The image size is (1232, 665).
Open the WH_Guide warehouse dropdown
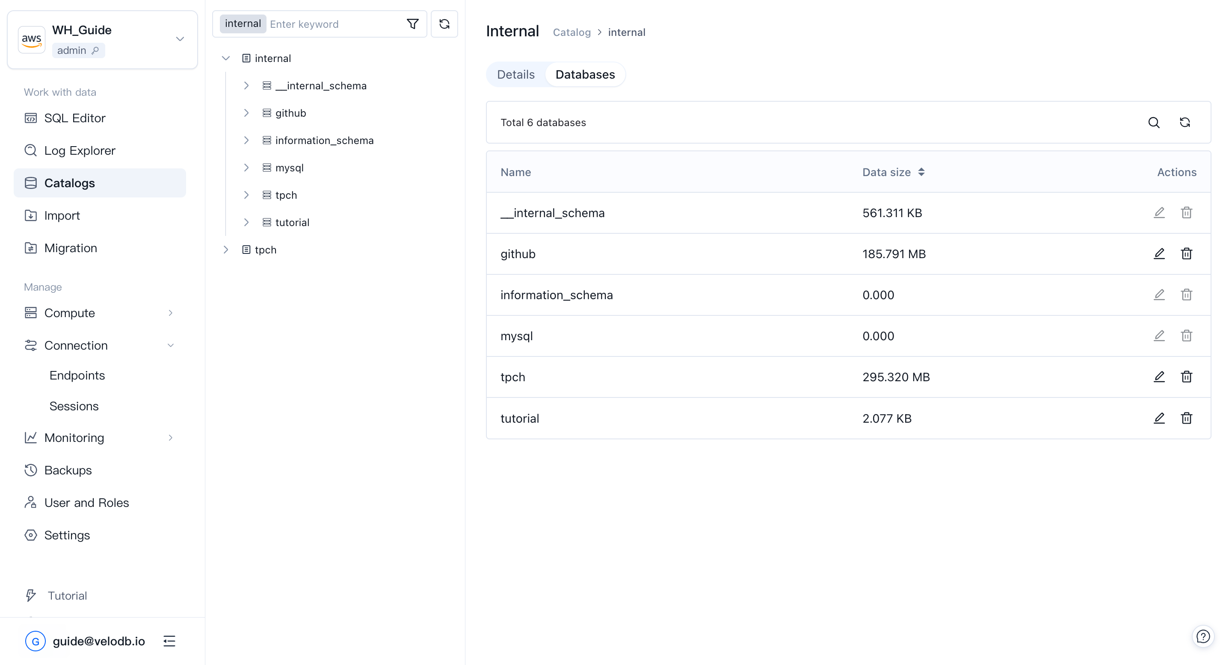180,39
